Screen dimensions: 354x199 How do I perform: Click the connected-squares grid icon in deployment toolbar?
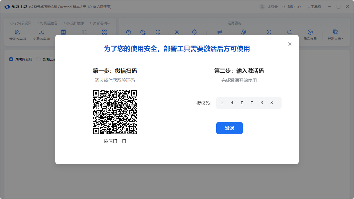(x=105, y=32)
